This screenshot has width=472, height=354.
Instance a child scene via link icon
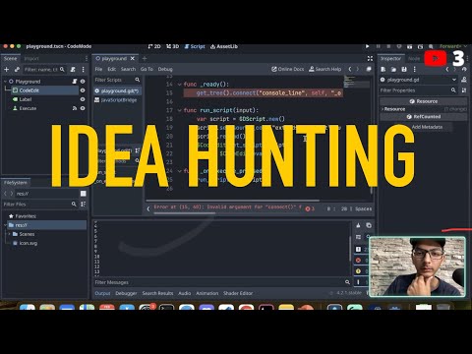click(x=17, y=70)
